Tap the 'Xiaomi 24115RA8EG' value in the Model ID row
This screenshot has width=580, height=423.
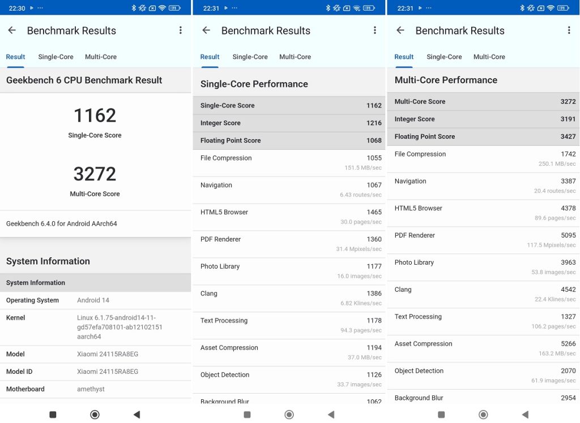pyautogui.click(x=108, y=372)
